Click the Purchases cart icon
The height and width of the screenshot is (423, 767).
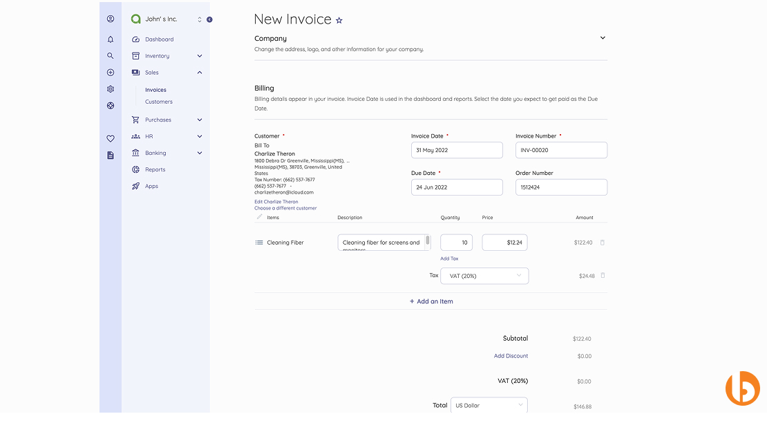[135, 120]
